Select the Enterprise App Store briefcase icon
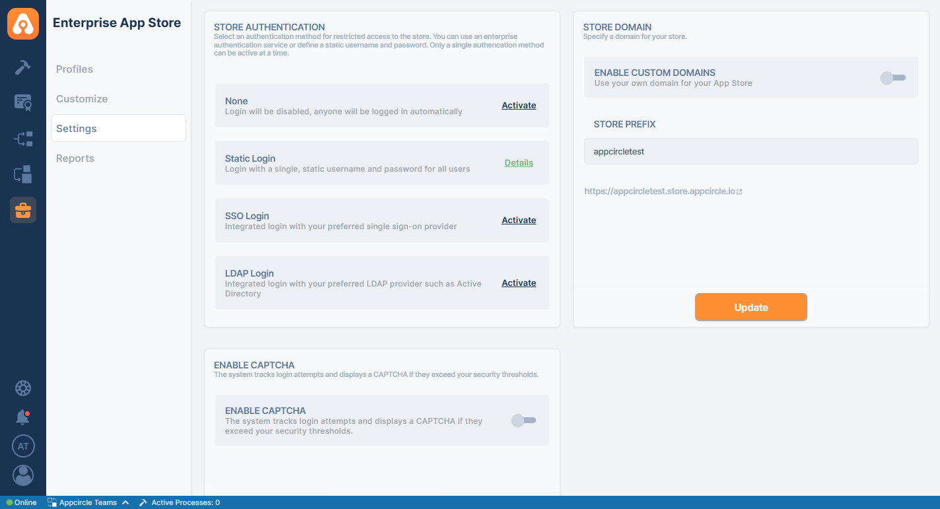Viewport: 940px width, 509px height. point(23,210)
